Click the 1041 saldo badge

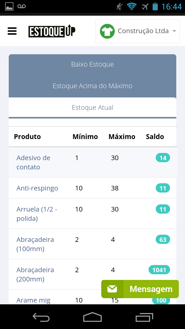pyautogui.click(x=159, y=270)
